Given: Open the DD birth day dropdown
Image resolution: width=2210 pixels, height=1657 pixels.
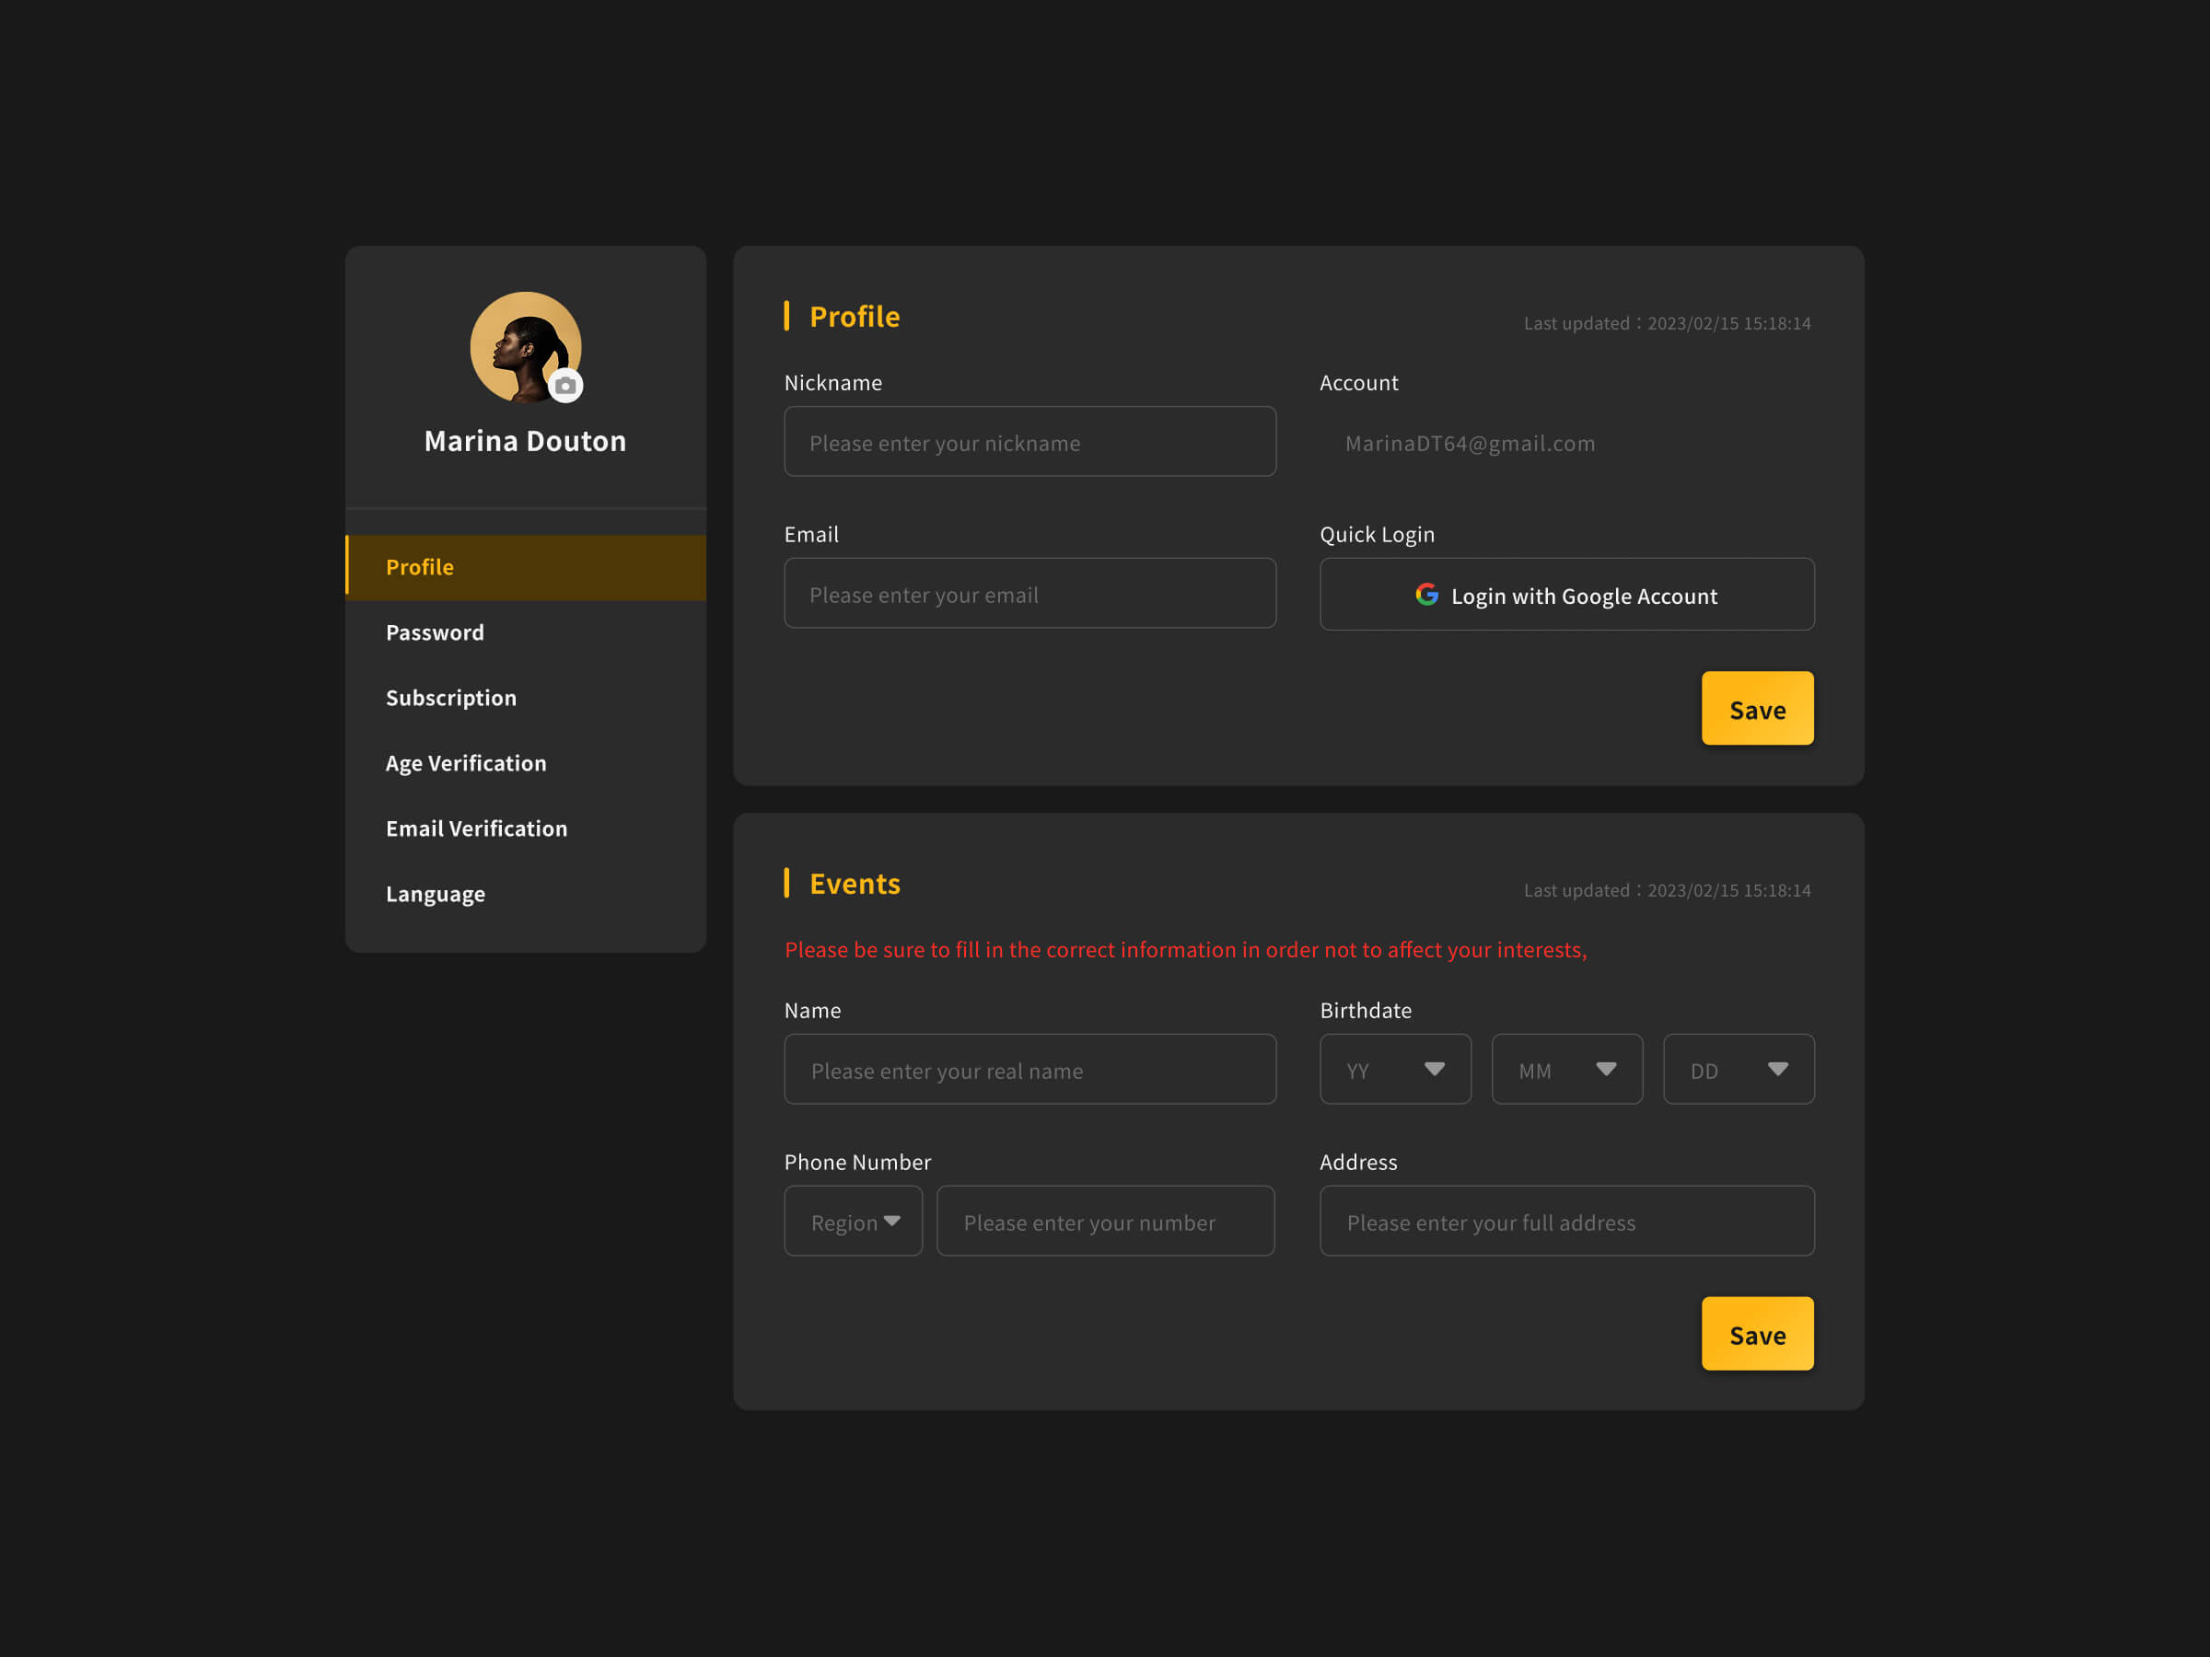Looking at the screenshot, I should (x=1739, y=1070).
